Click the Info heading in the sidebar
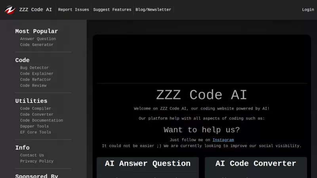The image size is (317, 178). [x=23, y=148]
